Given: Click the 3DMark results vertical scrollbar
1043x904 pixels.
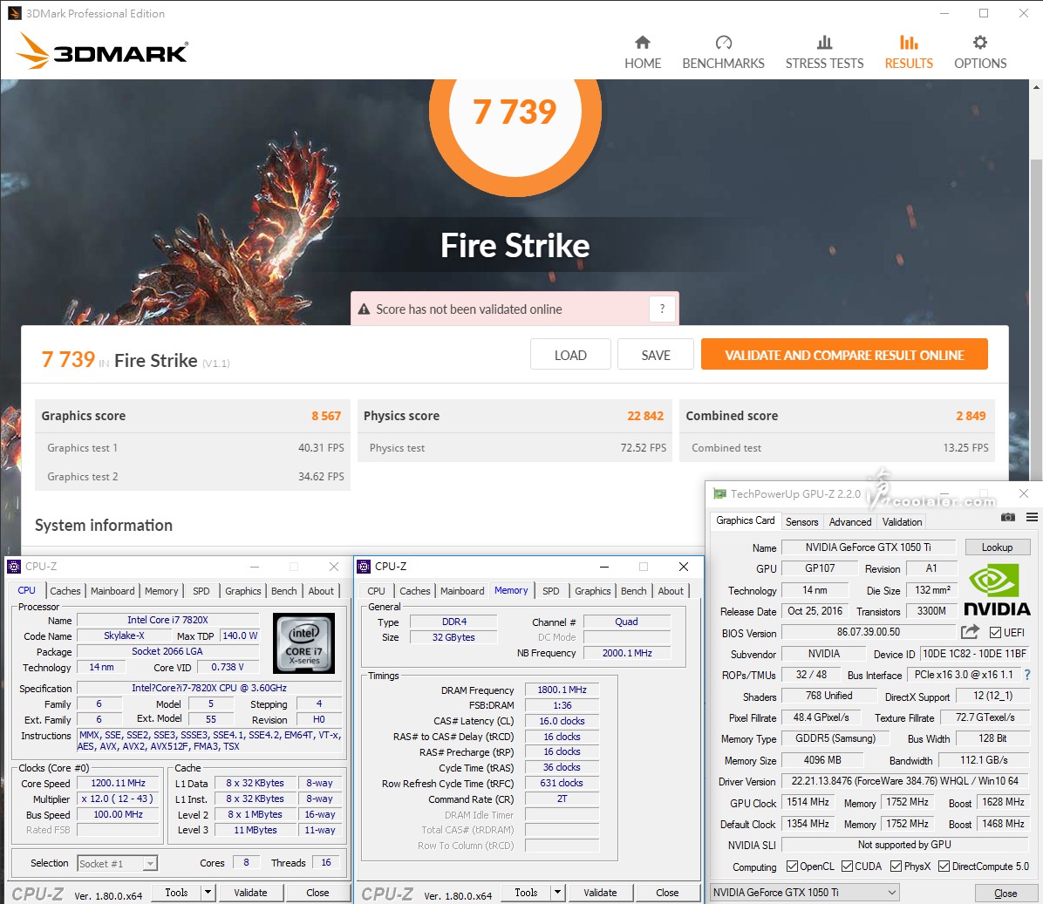Looking at the screenshot, I should point(1036,319).
